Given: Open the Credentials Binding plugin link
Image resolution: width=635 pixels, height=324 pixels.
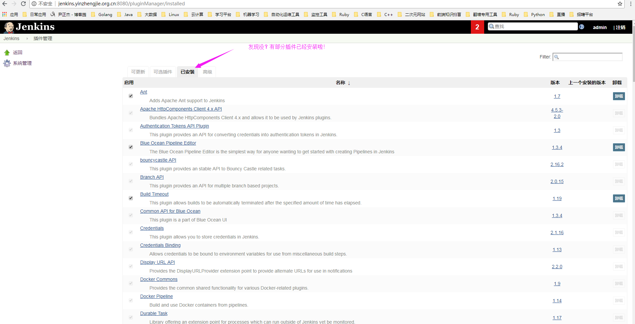Looking at the screenshot, I should pyautogui.click(x=160, y=245).
